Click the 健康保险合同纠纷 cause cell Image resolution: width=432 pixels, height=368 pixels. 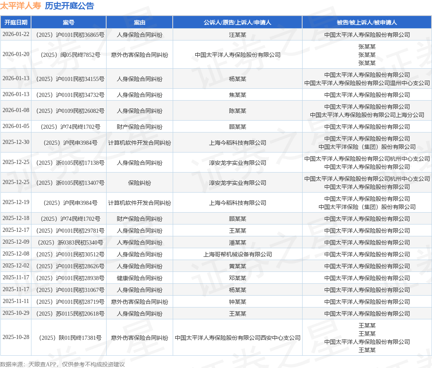click(x=139, y=278)
